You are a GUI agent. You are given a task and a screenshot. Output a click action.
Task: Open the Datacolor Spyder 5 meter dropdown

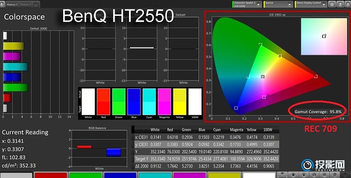(247, 4)
